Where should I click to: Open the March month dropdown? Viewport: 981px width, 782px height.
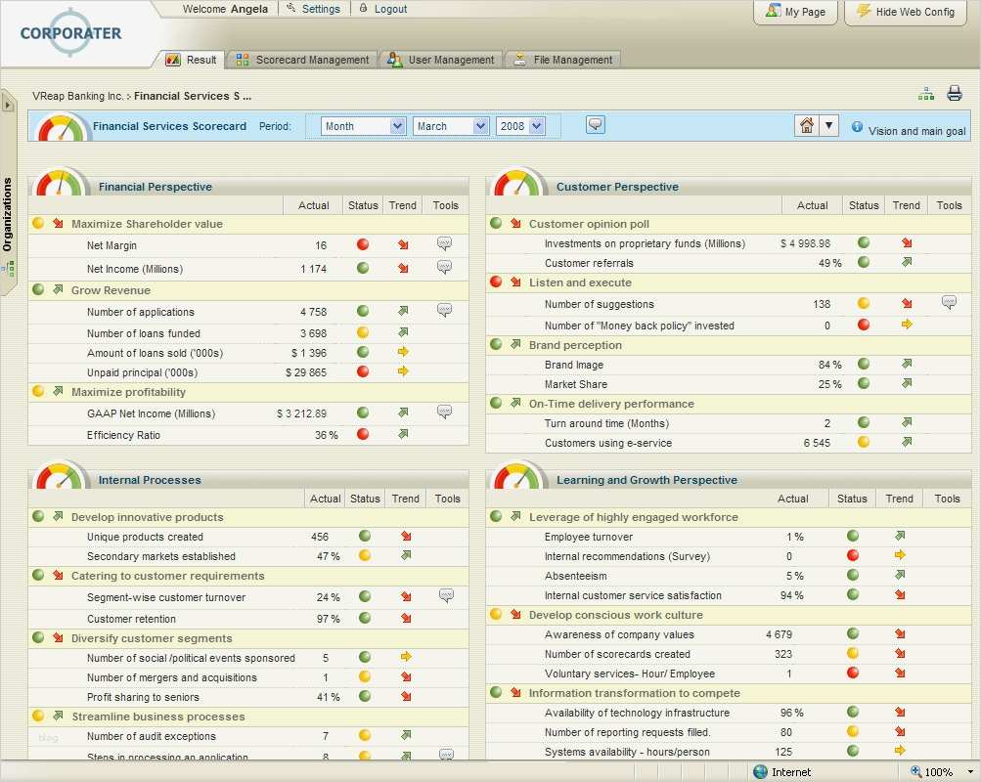[x=451, y=126]
